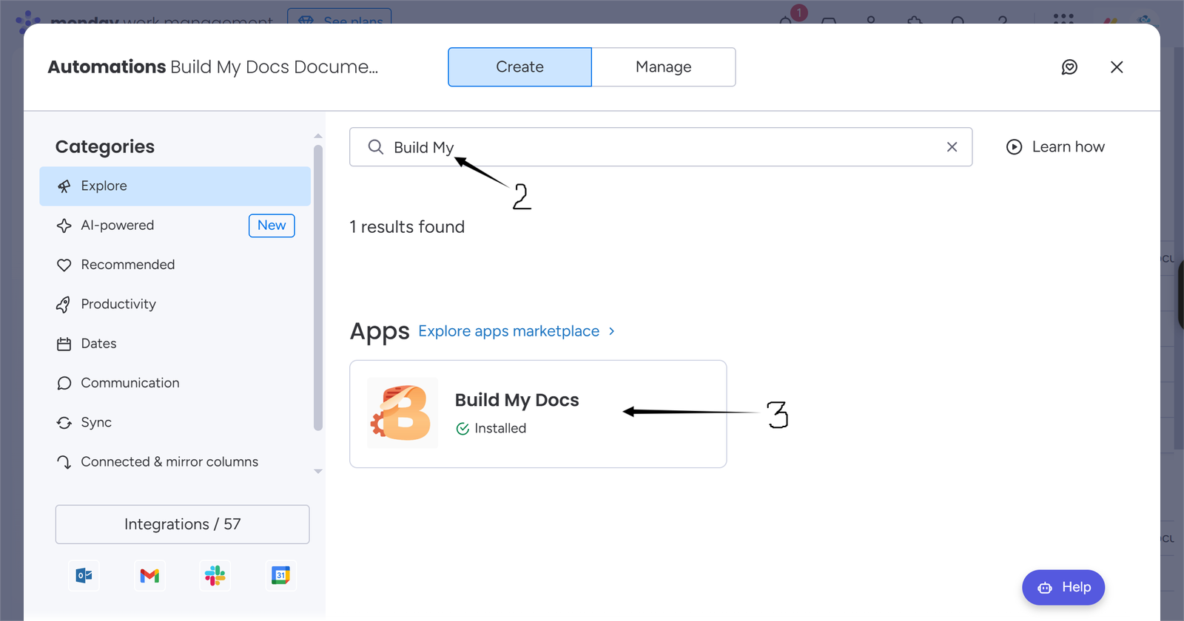Click the categories scrollbar down arrow

(x=318, y=471)
